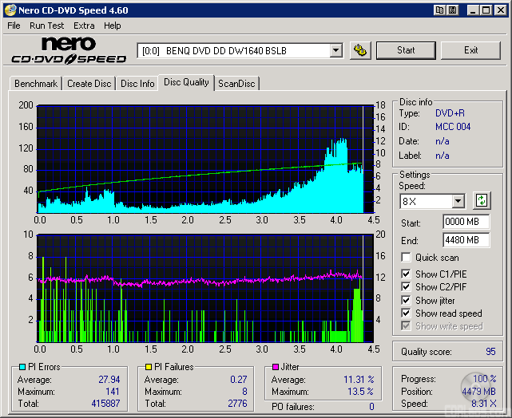Click the yellow PI Failures legend square
512x418 pixels.
(x=149, y=367)
